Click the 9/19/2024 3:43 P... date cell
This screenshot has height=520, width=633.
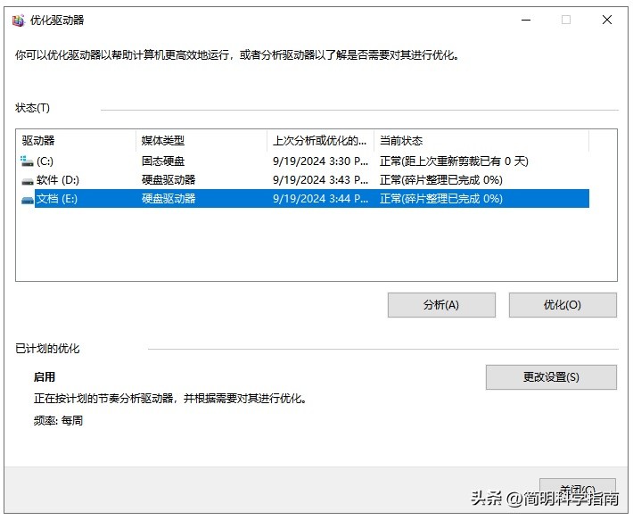[x=321, y=179]
